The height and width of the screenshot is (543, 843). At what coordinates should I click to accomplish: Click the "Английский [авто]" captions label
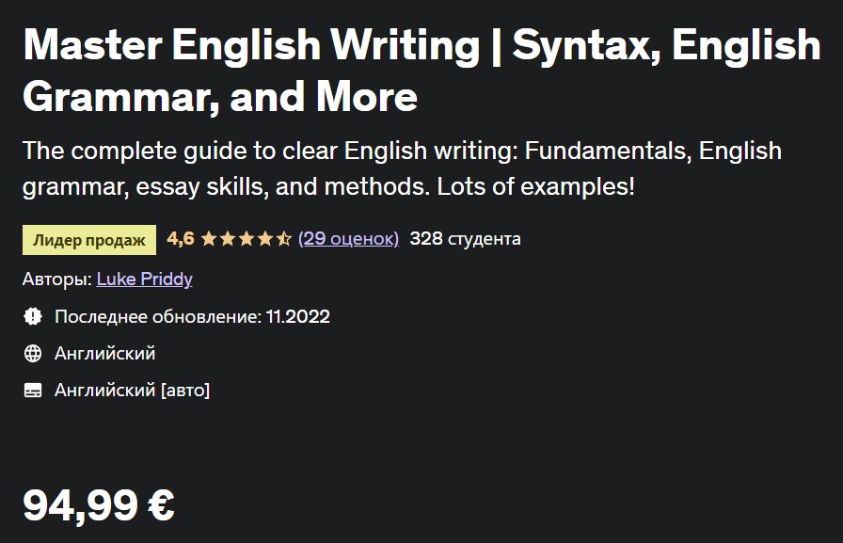(132, 390)
